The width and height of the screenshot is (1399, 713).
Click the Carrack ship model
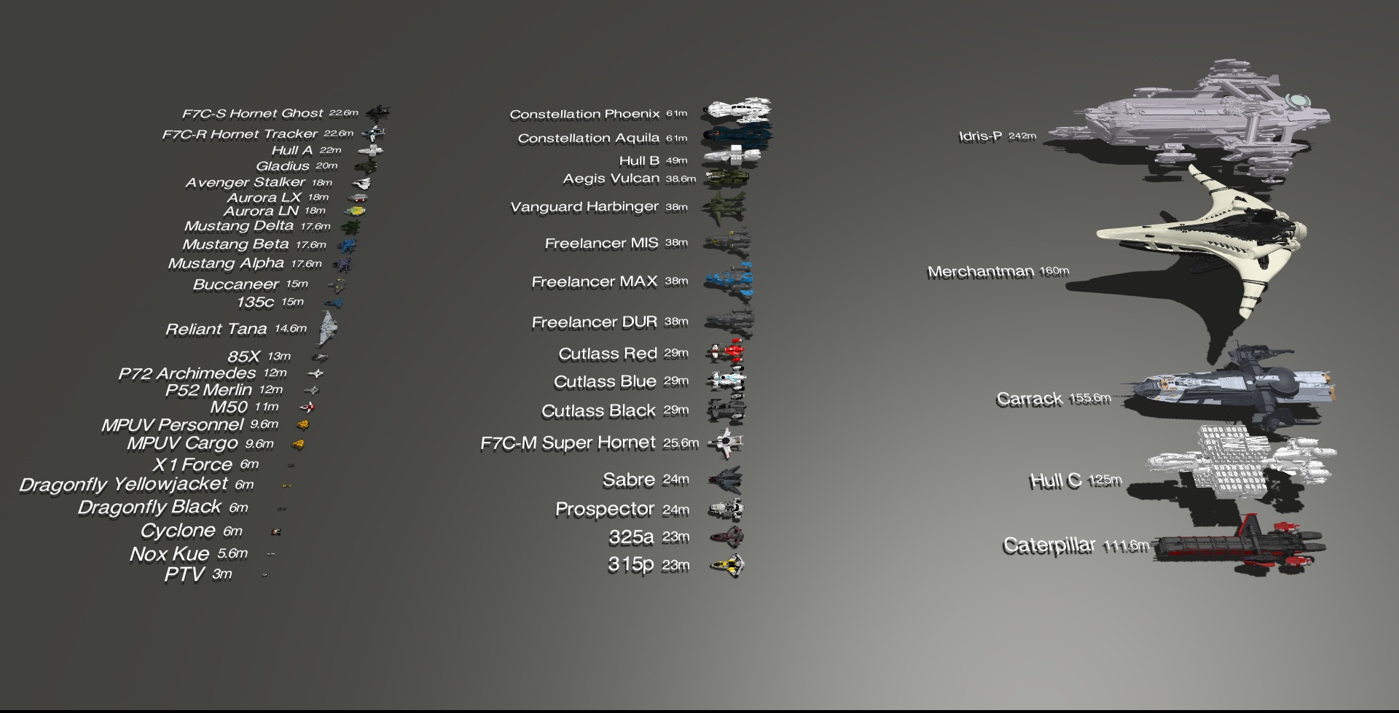(1231, 388)
